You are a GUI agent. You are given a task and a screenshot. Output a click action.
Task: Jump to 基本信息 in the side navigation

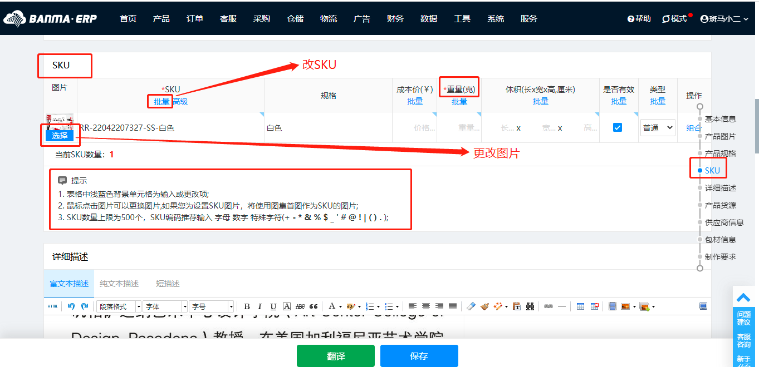tap(721, 119)
